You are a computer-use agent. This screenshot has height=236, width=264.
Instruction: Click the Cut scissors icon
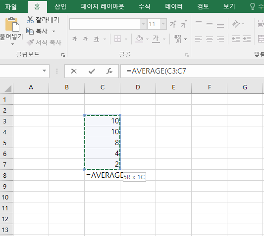point(30,20)
